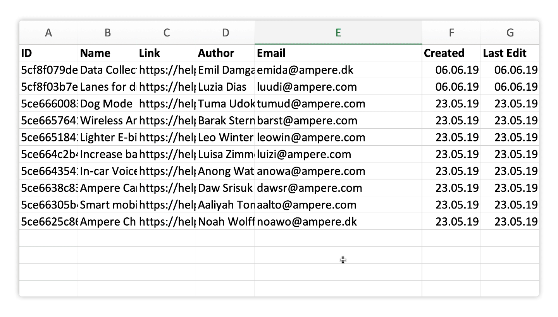
Task: Click the Luzia Dias author cell
Action: pos(226,87)
